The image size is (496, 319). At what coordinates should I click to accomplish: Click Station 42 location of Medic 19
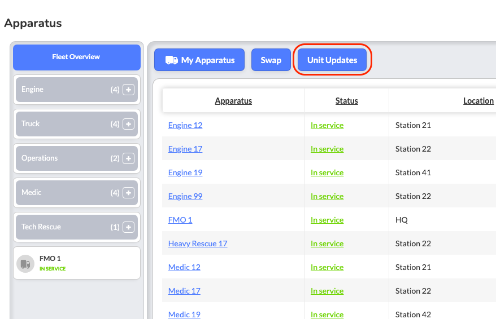tap(413, 314)
